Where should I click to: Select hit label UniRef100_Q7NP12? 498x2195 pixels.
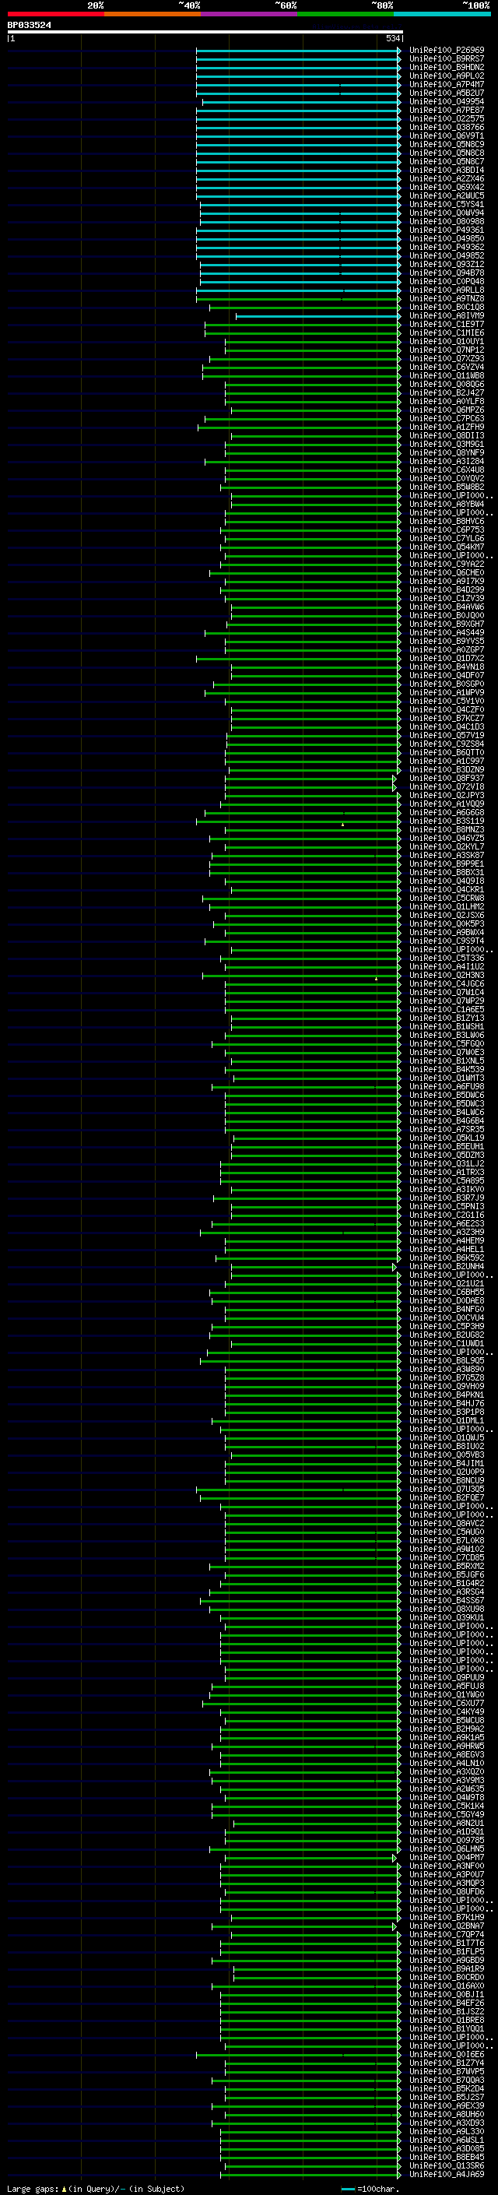(x=446, y=350)
